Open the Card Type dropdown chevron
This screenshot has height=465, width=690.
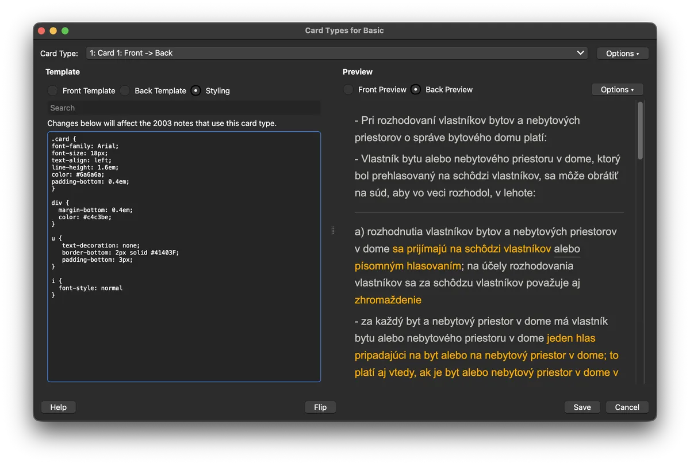coord(580,53)
